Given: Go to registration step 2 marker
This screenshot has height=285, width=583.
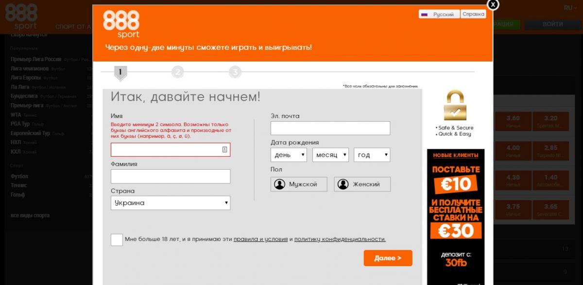Looking at the screenshot, I should click(x=177, y=73).
